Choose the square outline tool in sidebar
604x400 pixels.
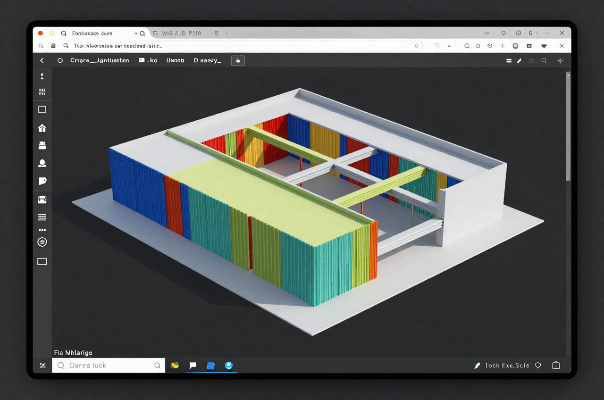click(42, 109)
